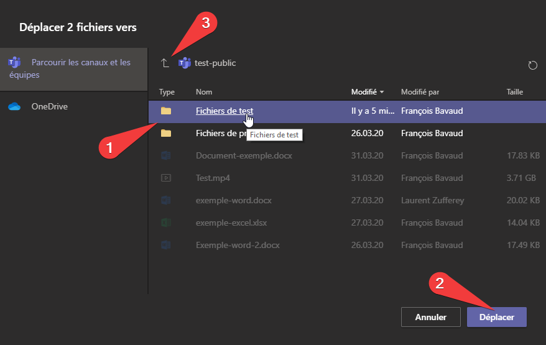Open the Fichiers de test folder link
Image resolution: width=546 pixels, height=345 pixels.
pos(224,111)
